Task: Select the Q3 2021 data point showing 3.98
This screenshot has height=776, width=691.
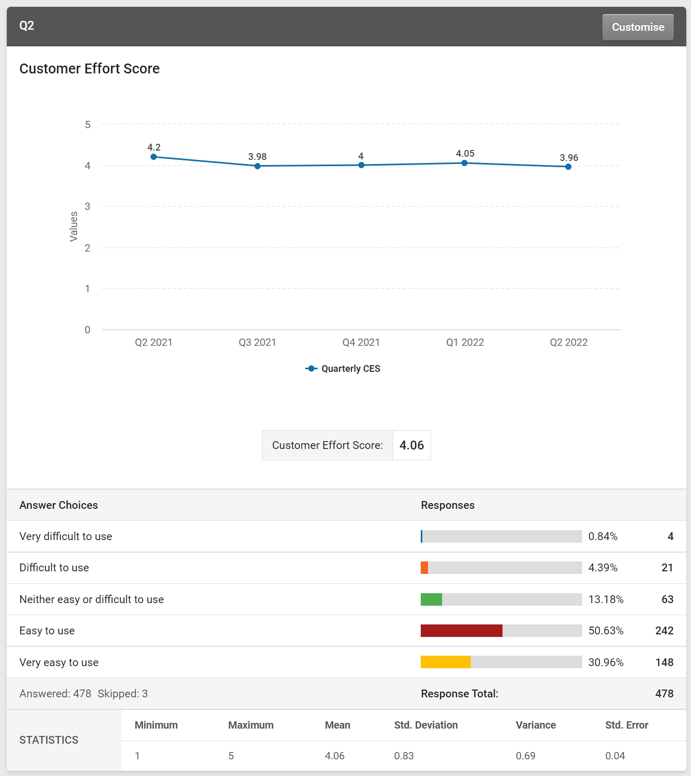Action: [x=257, y=166]
